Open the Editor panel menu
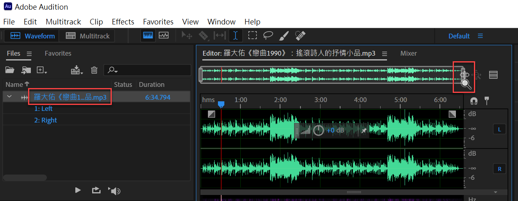518x201 pixels. pos(384,54)
